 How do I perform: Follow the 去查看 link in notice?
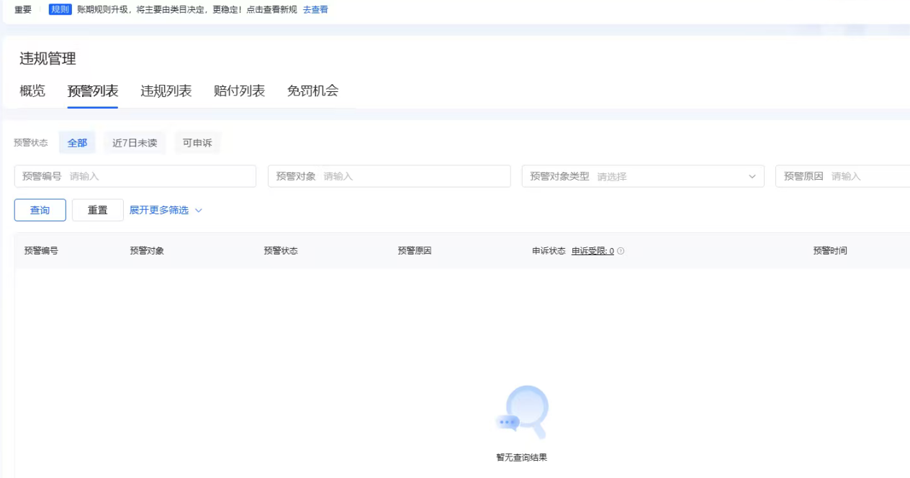(315, 10)
